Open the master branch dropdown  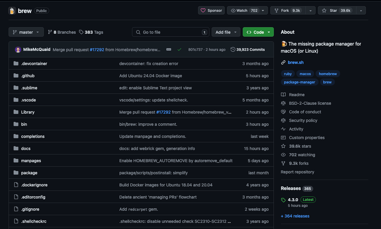point(26,32)
